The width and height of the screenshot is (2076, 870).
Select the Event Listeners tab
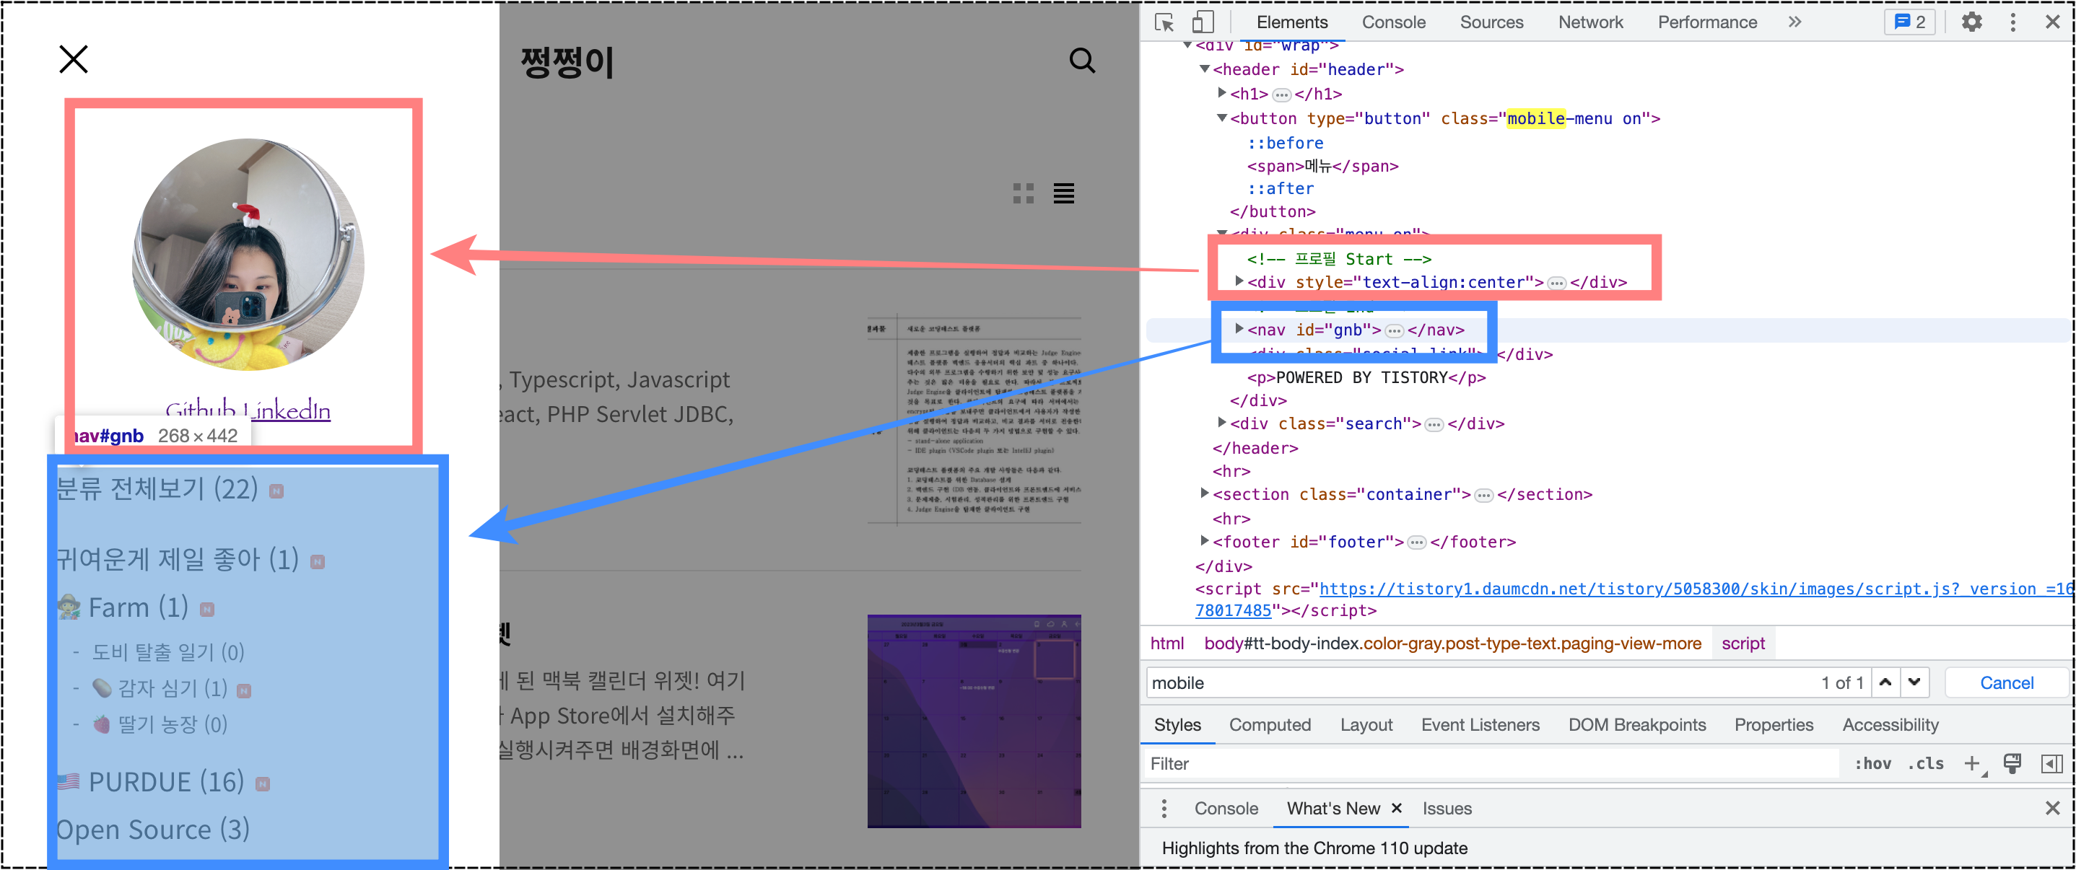click(1480, 724)
